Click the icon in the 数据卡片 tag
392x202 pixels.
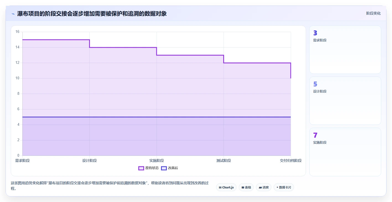tap(277, 187)
